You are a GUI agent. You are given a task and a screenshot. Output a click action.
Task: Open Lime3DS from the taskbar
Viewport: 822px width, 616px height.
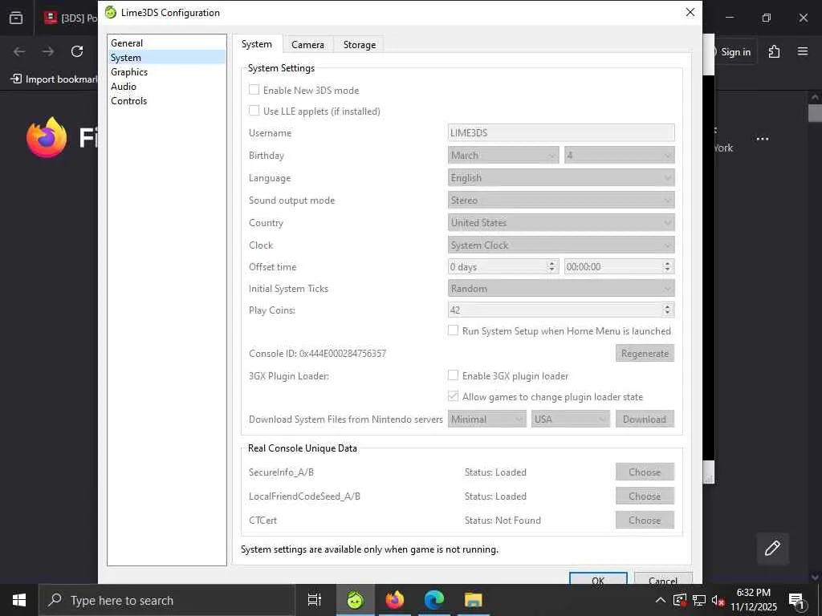[355, 600]
